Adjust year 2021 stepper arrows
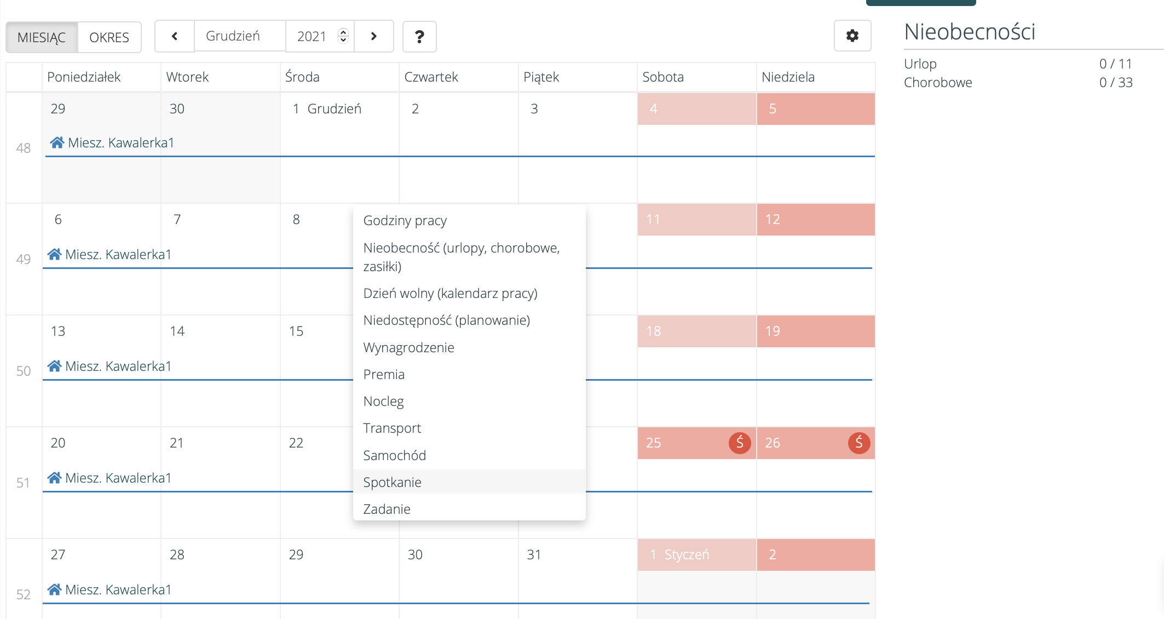Screen dimensions: 1164x619 tap(343, 36)
